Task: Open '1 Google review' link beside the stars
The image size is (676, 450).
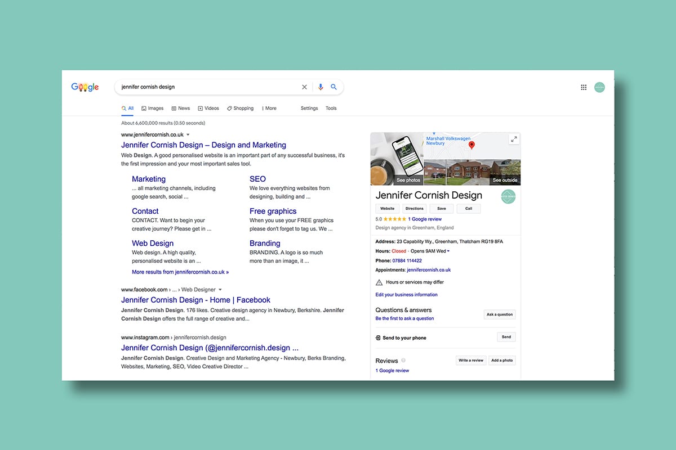Action: [425, 219]
